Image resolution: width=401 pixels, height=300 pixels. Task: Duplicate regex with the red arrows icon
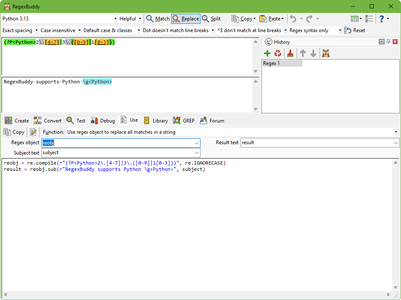coord(278,53)
